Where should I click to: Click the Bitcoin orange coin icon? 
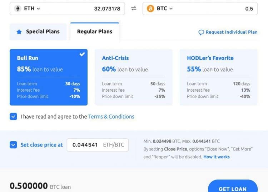150,8
